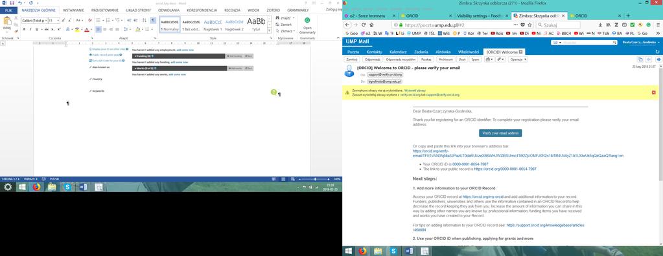663x256 pixels.
Task: Select the Tytuł style
Action: [x=256, y=25]
